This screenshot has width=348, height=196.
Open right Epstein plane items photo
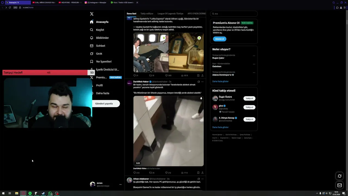[186, 53]
